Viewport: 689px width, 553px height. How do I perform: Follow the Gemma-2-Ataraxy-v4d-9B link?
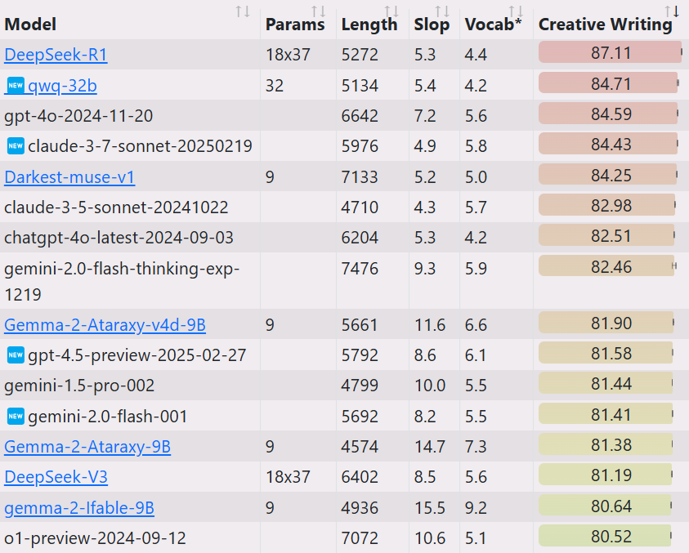[105, 324]
